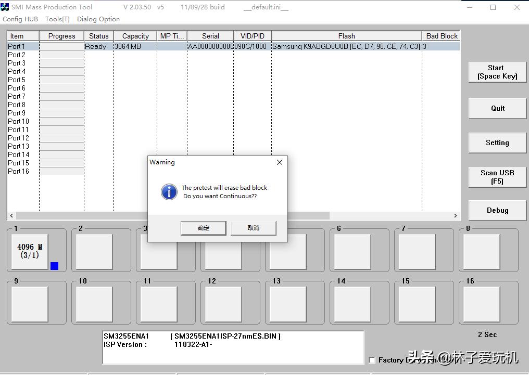Click the Bad Block column header
The width and height of the screenshot is (529, 375).
point(442,36)
